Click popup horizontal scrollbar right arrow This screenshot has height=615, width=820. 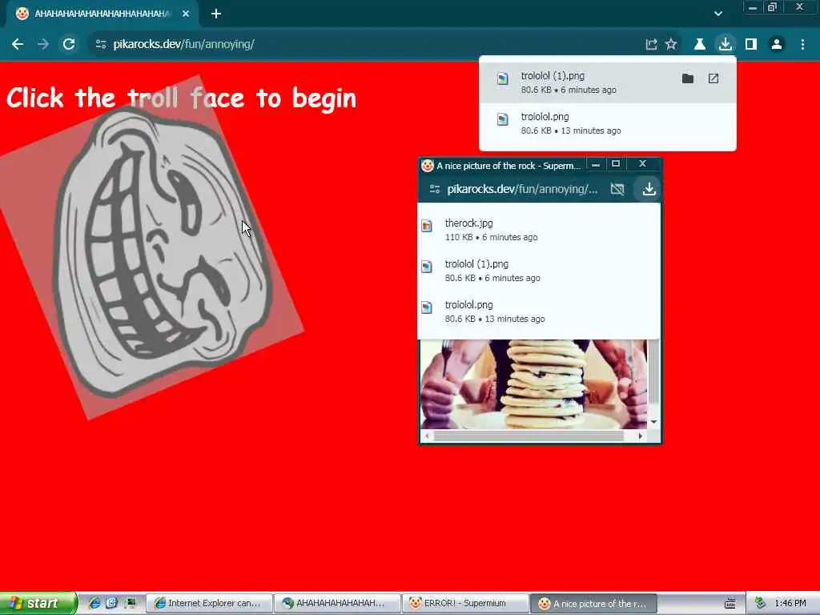pyautogui.click(x=640, y=436)
